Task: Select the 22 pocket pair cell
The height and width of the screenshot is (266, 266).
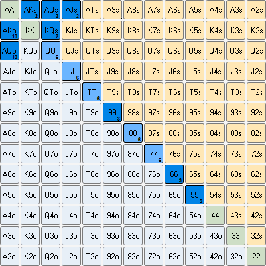Action: pos(256,257)
